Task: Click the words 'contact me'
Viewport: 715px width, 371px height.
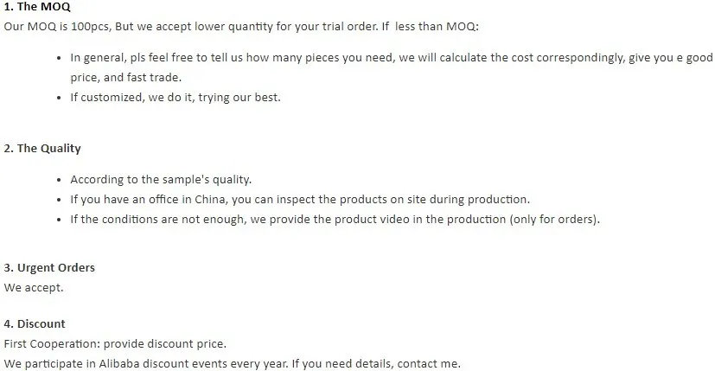Action: pos(427,364)
